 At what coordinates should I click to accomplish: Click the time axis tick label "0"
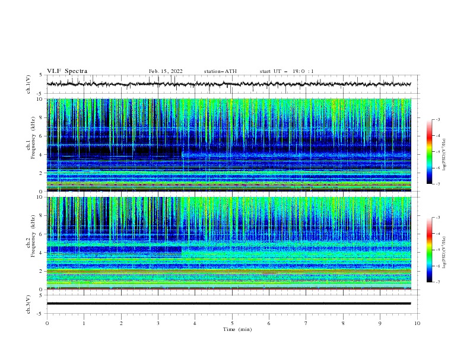(x=47, y=323)
